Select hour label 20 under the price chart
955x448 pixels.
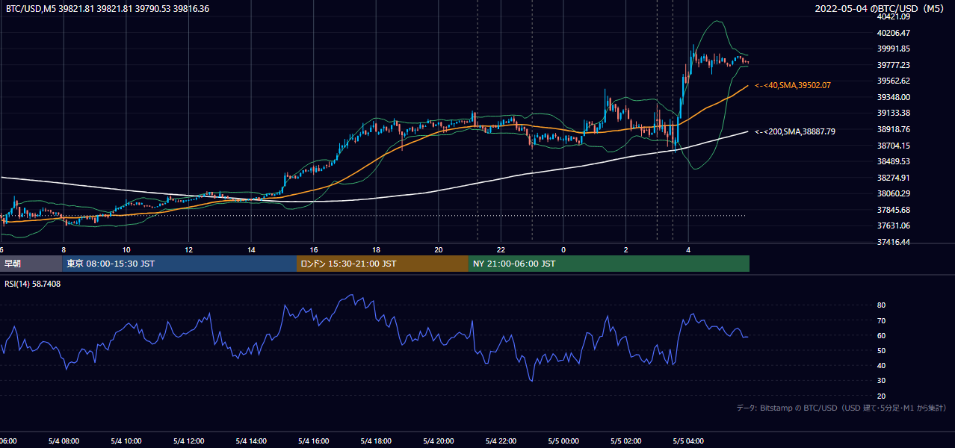tap(439, 249)
